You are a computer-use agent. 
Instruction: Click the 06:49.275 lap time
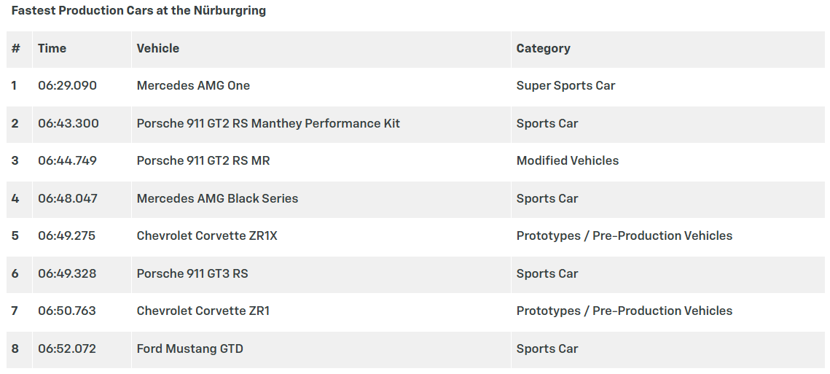66,236
